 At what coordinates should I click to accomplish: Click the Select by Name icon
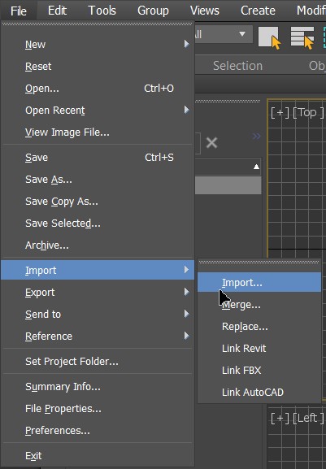coord(302,37)
